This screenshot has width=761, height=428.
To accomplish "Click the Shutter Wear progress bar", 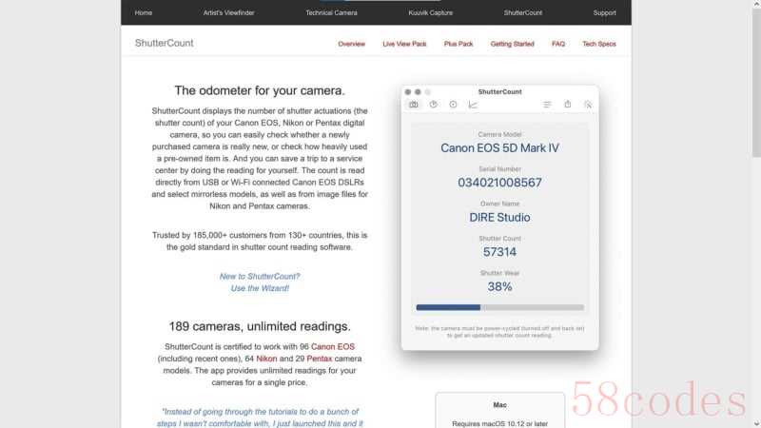I will (500, 307).
